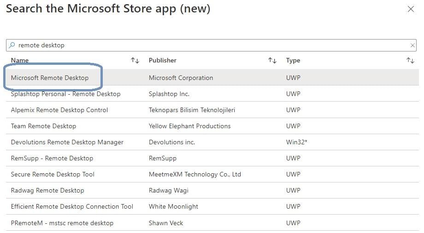
Task: Click the Type column header
Action: click(x=293, y=60)
